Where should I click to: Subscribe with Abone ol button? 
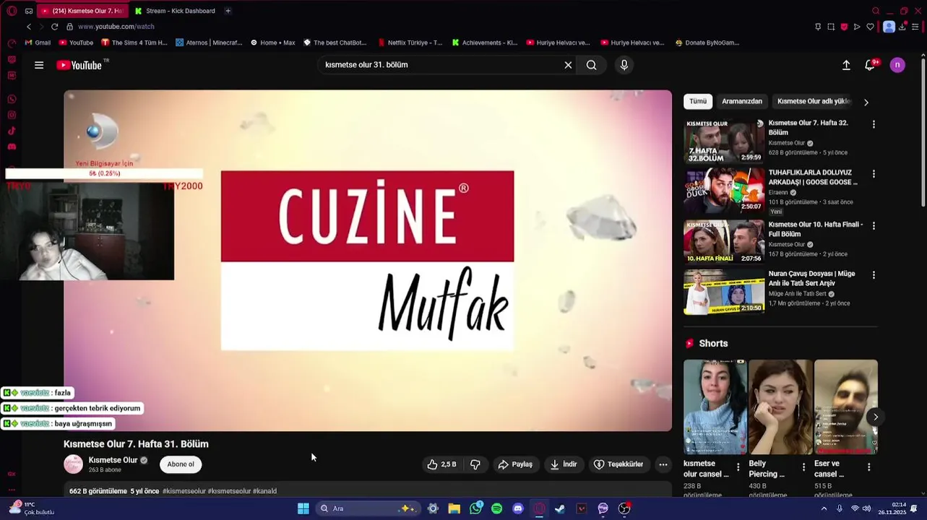tap(181, 464)
